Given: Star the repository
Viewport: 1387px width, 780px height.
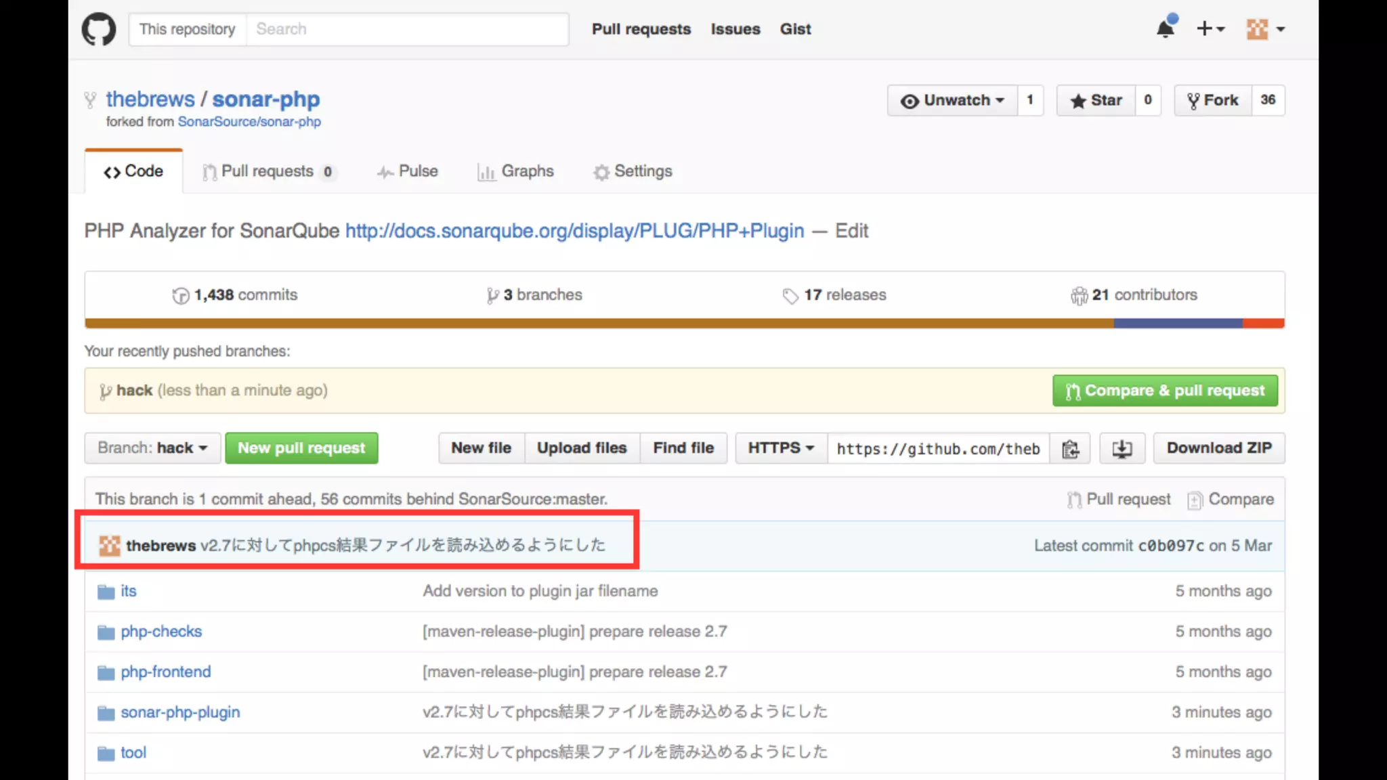Looking at the screenshot, I should click(x=1096, y=100).
